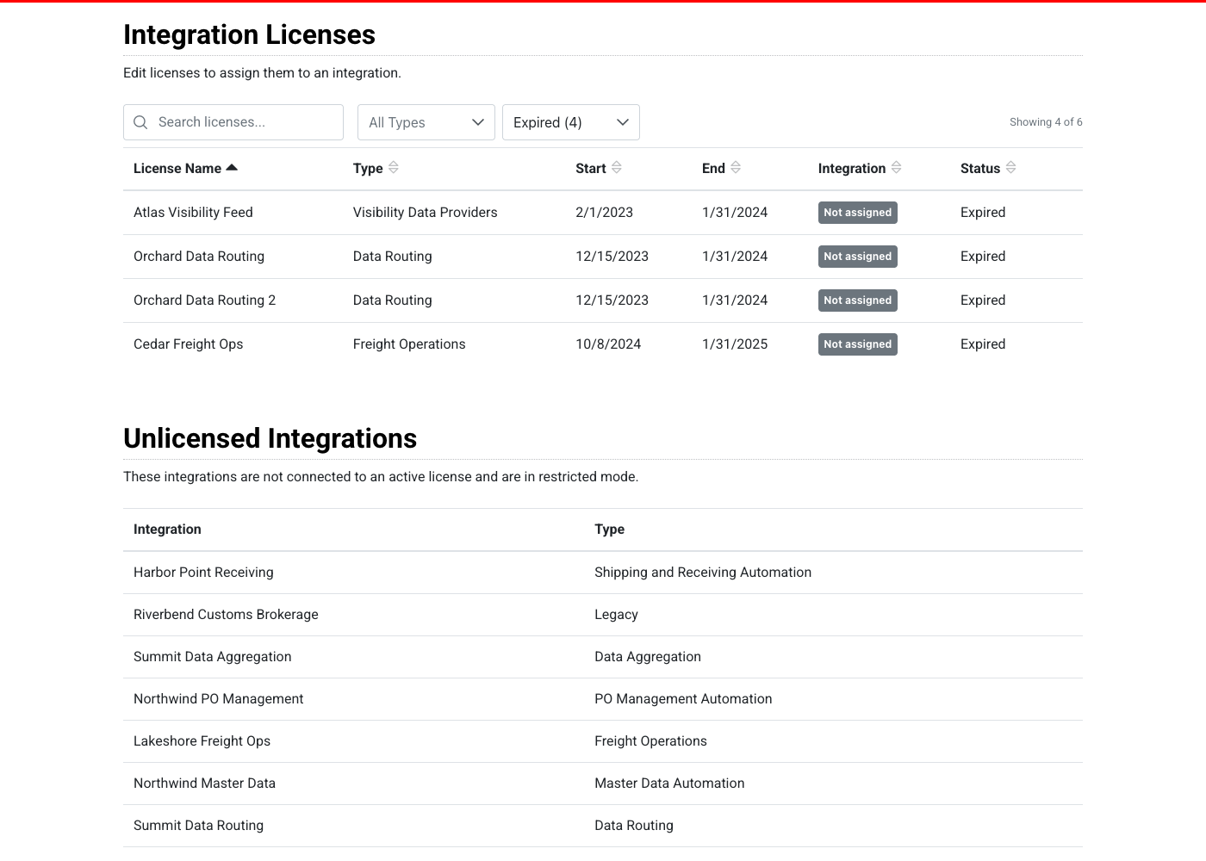The height and width of the screenshot is (861, 1206).
Task: Click the Harbor Point Receiving integration row
Action: [603, 573]
